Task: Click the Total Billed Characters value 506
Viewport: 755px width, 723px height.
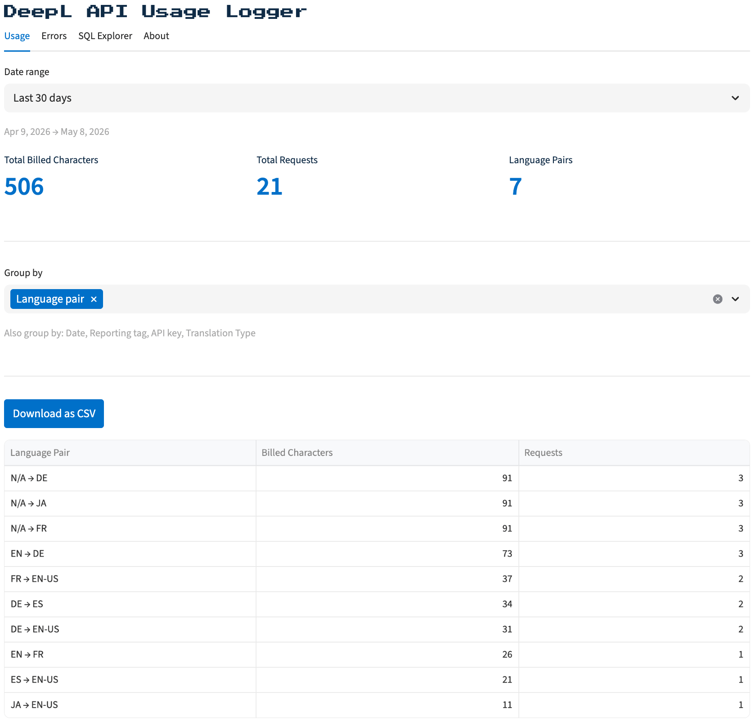Action: tap(24, 187)
